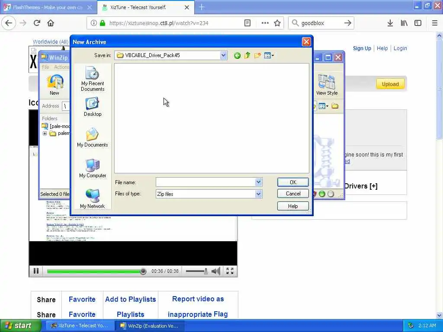This screenshot has height=332, width=443.
Task: Go to browser Home page
Action: coord(51,23)
